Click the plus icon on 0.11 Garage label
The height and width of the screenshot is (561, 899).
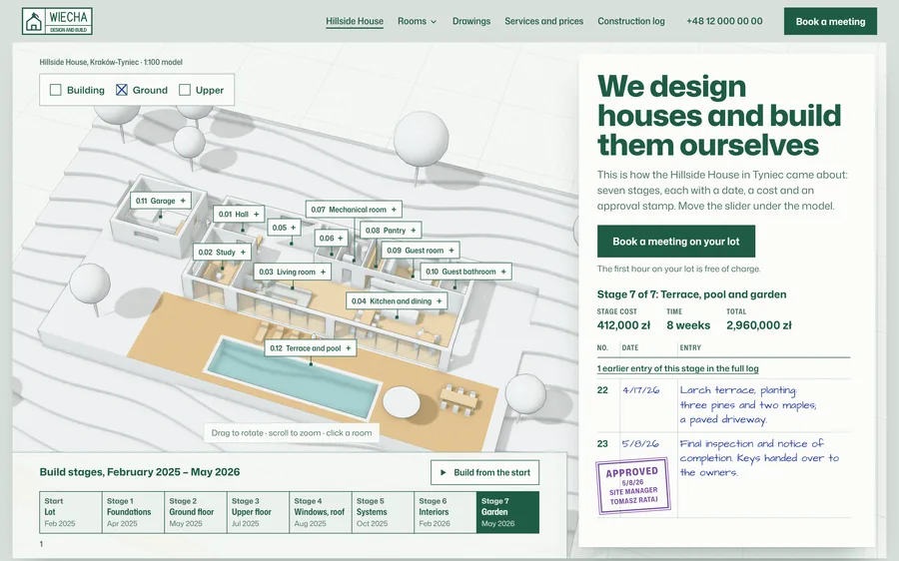tap(183, 201)
